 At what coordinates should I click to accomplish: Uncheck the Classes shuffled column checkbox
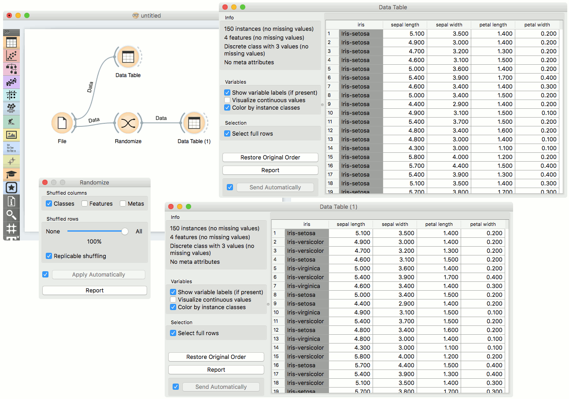[x=49, y=203]
